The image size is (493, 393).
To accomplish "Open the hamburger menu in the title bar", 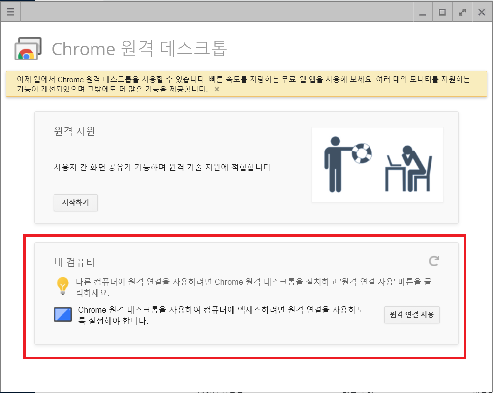I will [x=11, y=12].
